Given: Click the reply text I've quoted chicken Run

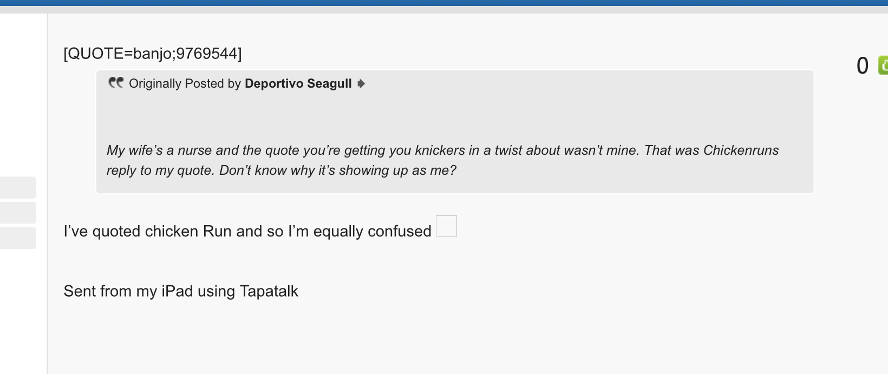Looking at the screenshot, I should pos(247,231).
